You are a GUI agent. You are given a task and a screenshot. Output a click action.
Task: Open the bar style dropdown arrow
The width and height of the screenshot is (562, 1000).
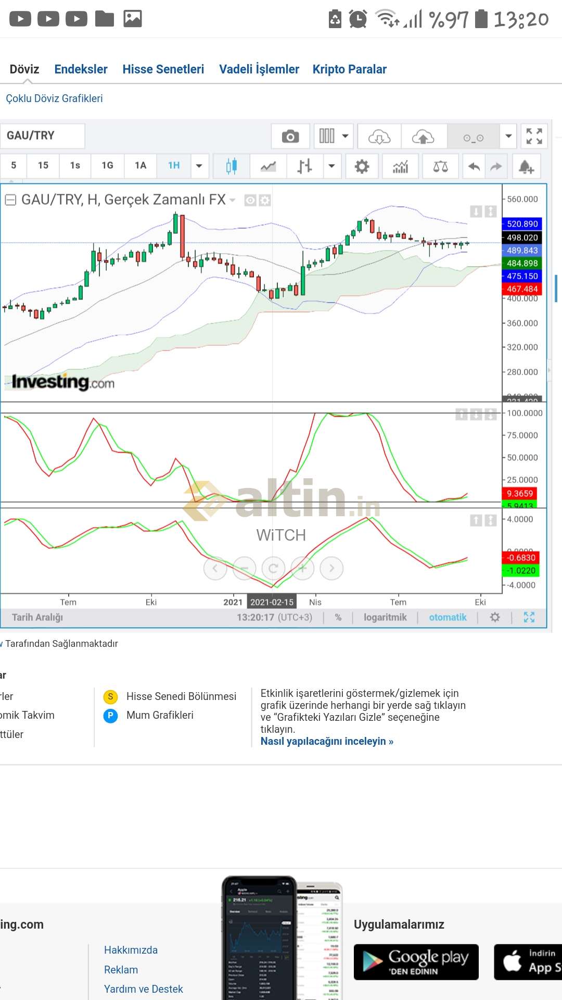click(x=331, y=166)
